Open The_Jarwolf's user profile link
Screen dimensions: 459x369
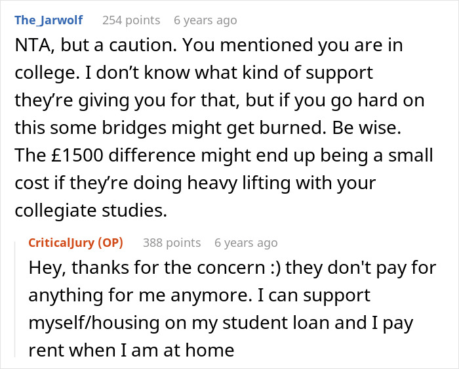click(49, 20)
